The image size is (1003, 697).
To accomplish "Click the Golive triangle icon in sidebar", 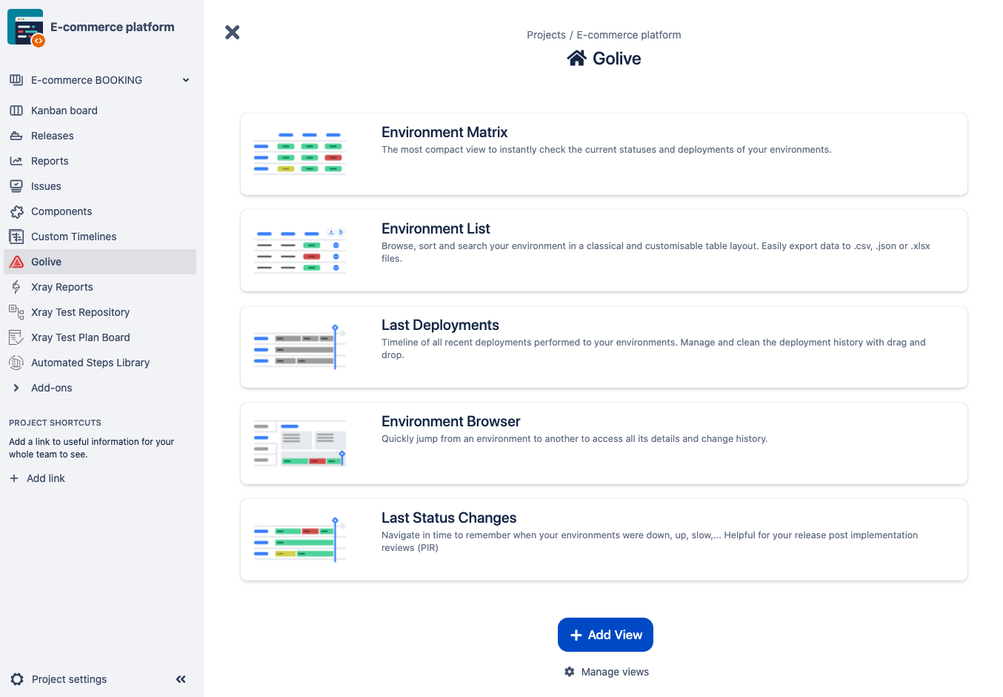I will pos(16,262).
